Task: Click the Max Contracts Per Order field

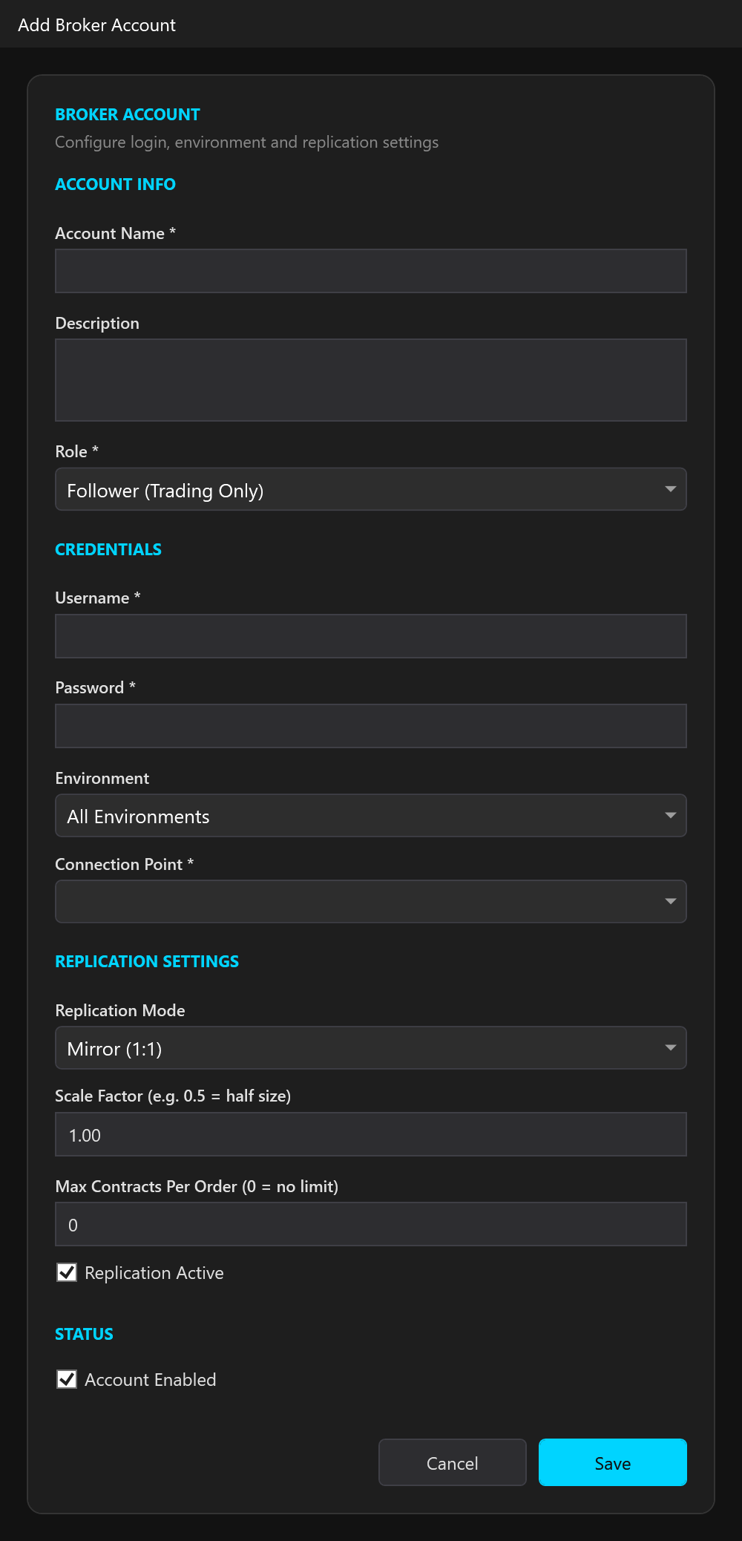Action: coord(371,1224)
